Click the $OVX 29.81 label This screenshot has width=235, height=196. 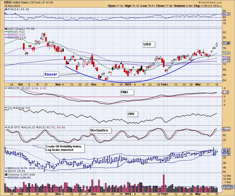tap(17, 171)
